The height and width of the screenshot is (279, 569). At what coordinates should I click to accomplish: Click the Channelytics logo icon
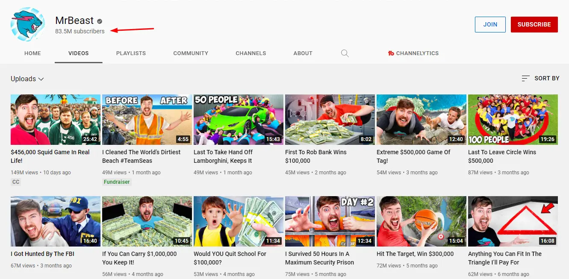391,53
